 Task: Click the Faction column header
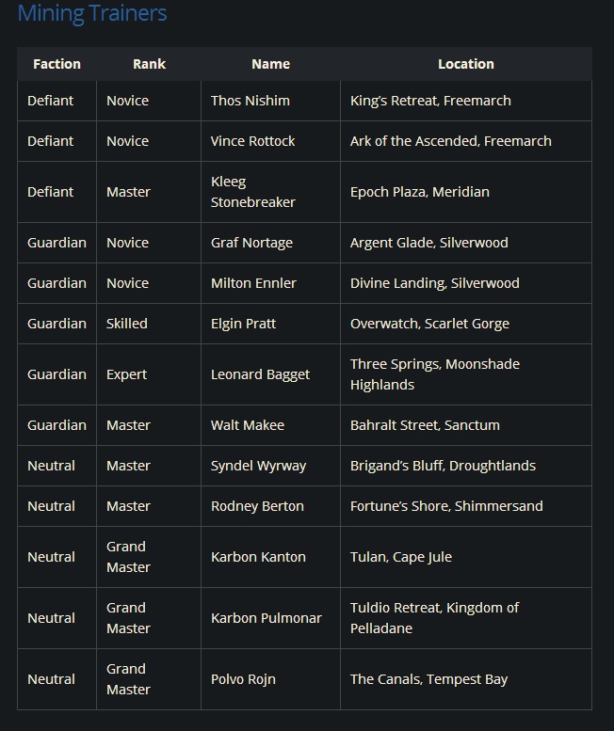[x=57, y=64]
